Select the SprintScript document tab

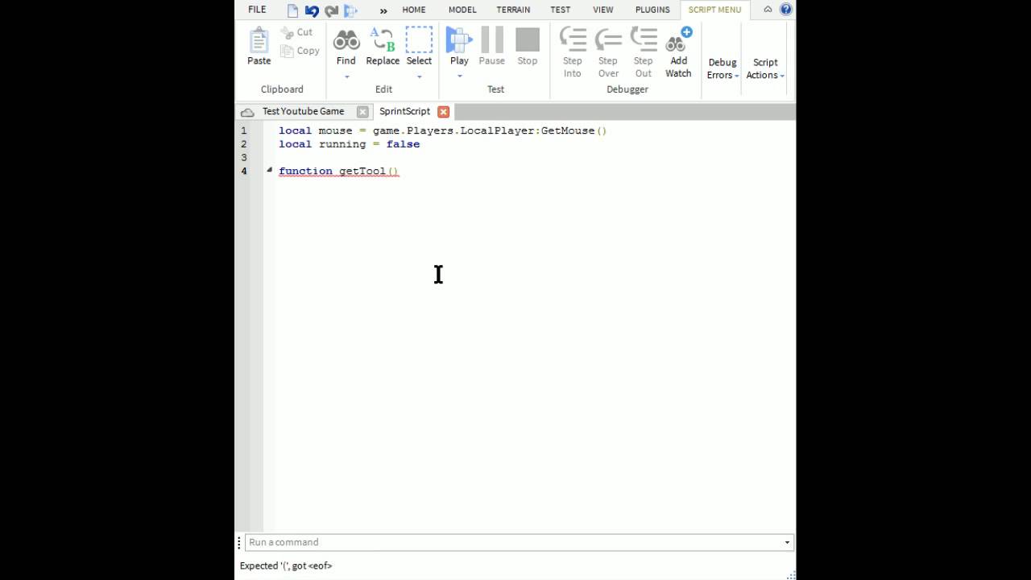[x=405, y=112]
